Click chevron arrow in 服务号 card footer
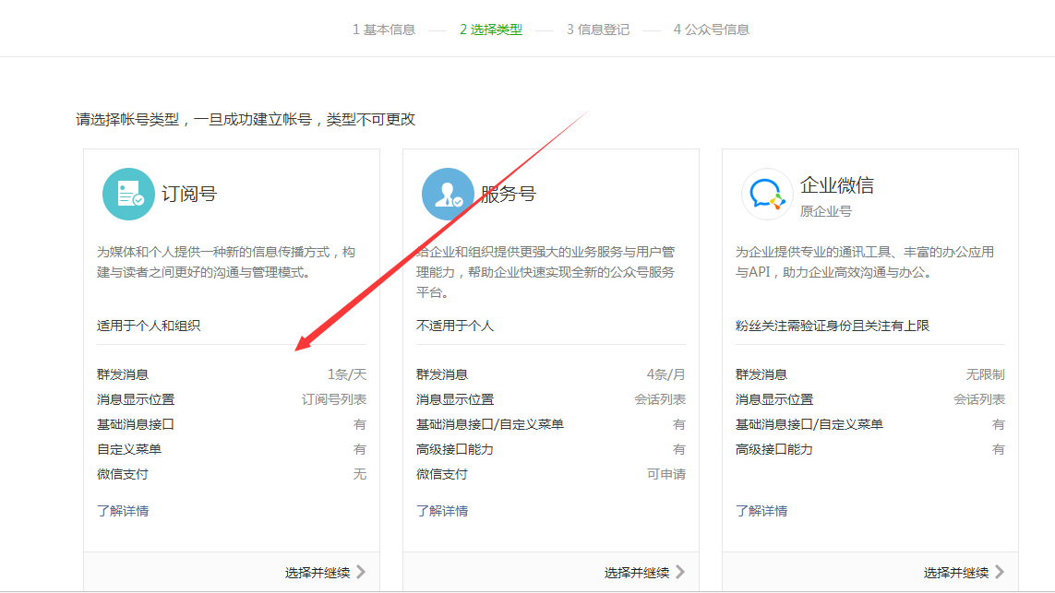 (x=681, y=572)
